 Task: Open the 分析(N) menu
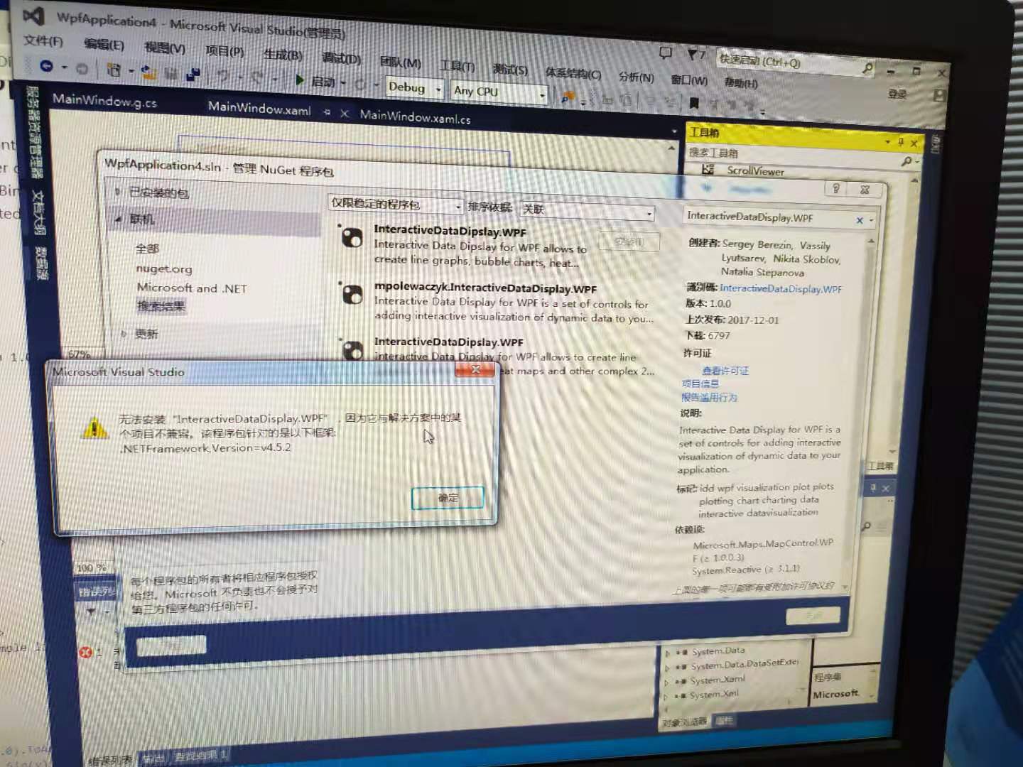pyautogui.click(x=636, y=77)
